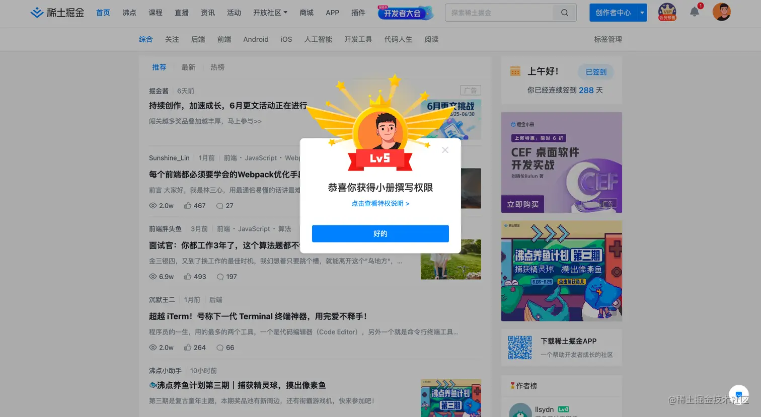Click 立即购买 on the CEF ad
Image resolution: width=761 pixels, height=417 pixels.
(522, 204)
